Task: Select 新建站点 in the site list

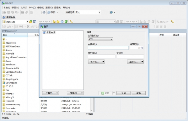Action: (x=49, y=32)
